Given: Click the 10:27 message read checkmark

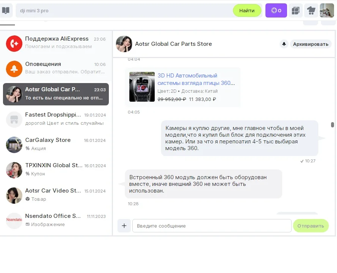Looking at the screenshot, I should [x=302, y=161].
